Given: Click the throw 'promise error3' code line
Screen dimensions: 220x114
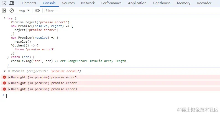Looking at the screenshot, I should [35, 49].
